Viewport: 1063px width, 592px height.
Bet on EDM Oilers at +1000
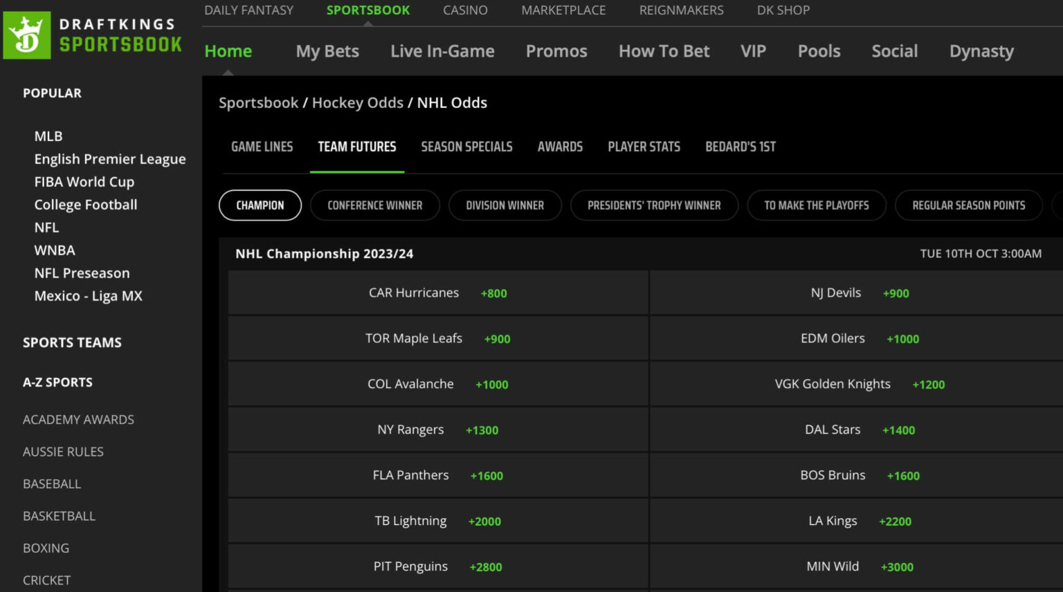tap(857, 339)
